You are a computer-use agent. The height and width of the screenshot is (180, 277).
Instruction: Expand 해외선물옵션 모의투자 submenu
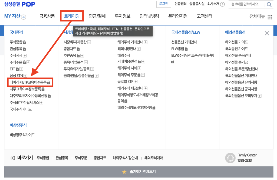pyautogui.click(x=260, y=96)
